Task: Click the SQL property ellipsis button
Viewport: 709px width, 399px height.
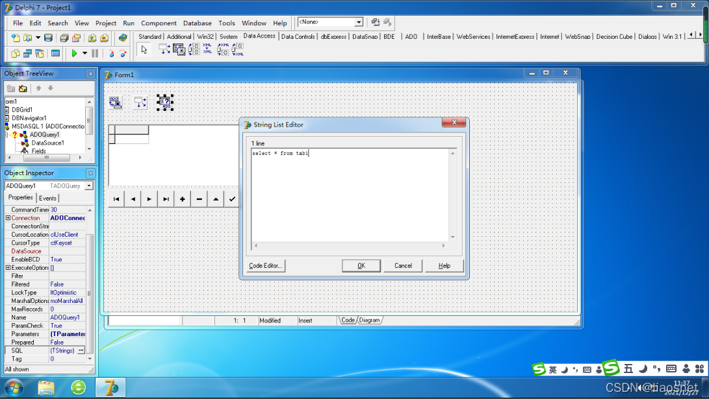Action: (81, 350)
